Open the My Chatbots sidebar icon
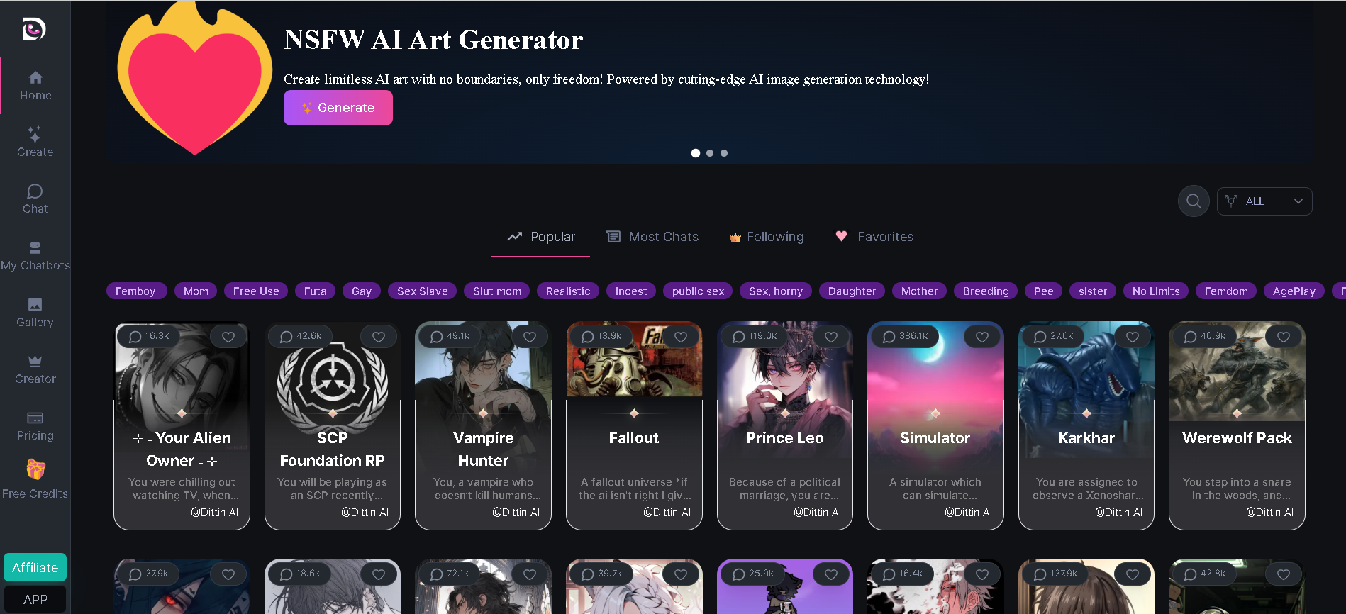Viewport: 1346px width, 614px height. [x=35, y=247]
